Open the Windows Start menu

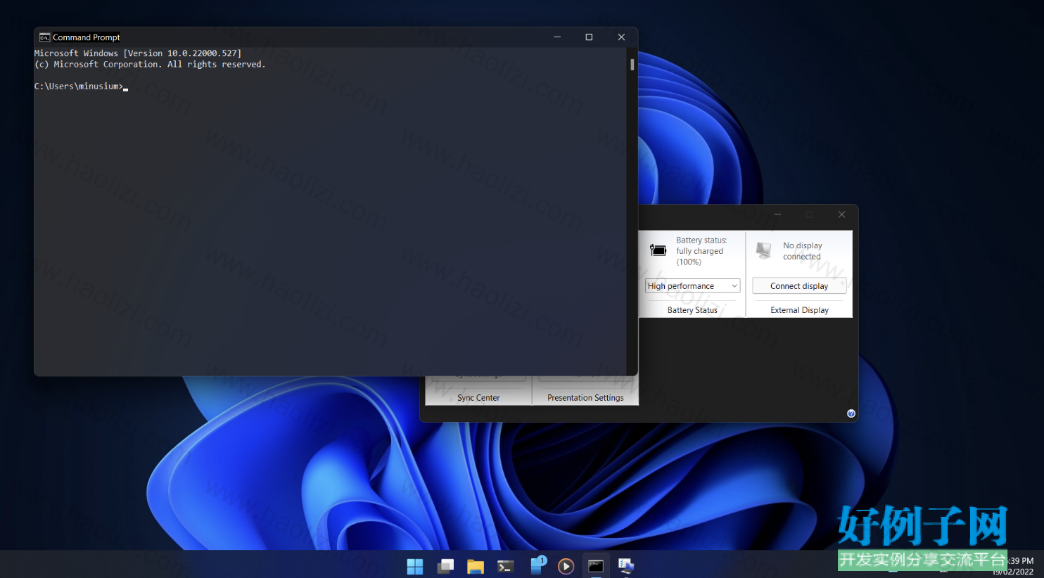[415, 566]
